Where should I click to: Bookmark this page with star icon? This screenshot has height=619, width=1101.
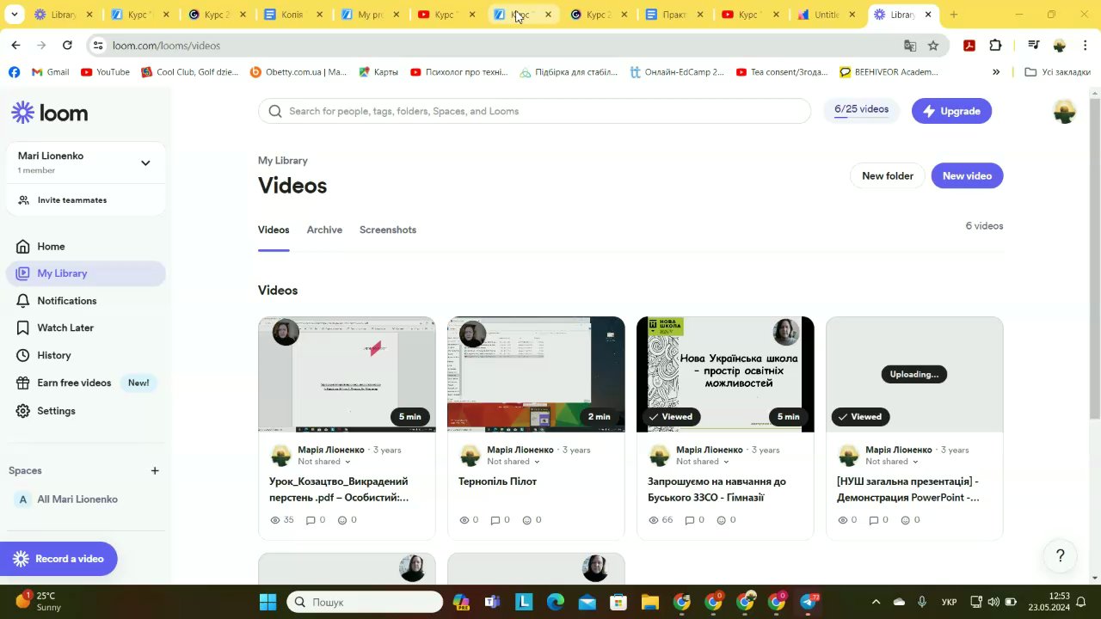[x=933, y=46]
